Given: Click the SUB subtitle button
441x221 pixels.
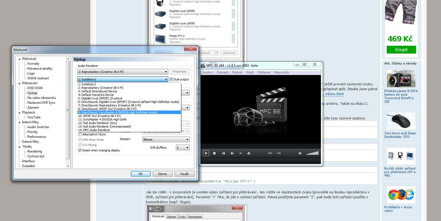Looking at the screenshot, I should click(x=279, y=153).
